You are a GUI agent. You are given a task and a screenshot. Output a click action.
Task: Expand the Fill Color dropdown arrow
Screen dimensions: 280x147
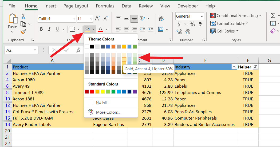point(93,29)
